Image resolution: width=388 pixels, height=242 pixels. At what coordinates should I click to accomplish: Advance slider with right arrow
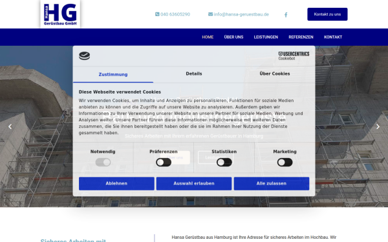(x=378, y=126)
